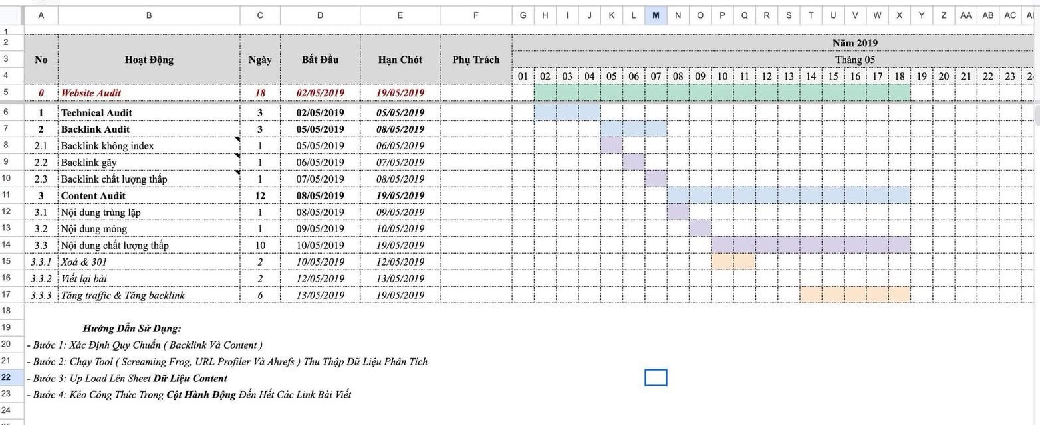Image resolution: width=1040 pixels, height=425 pixels.
Task: Select the "Phụ Trách" header cell
Action: 475,60
